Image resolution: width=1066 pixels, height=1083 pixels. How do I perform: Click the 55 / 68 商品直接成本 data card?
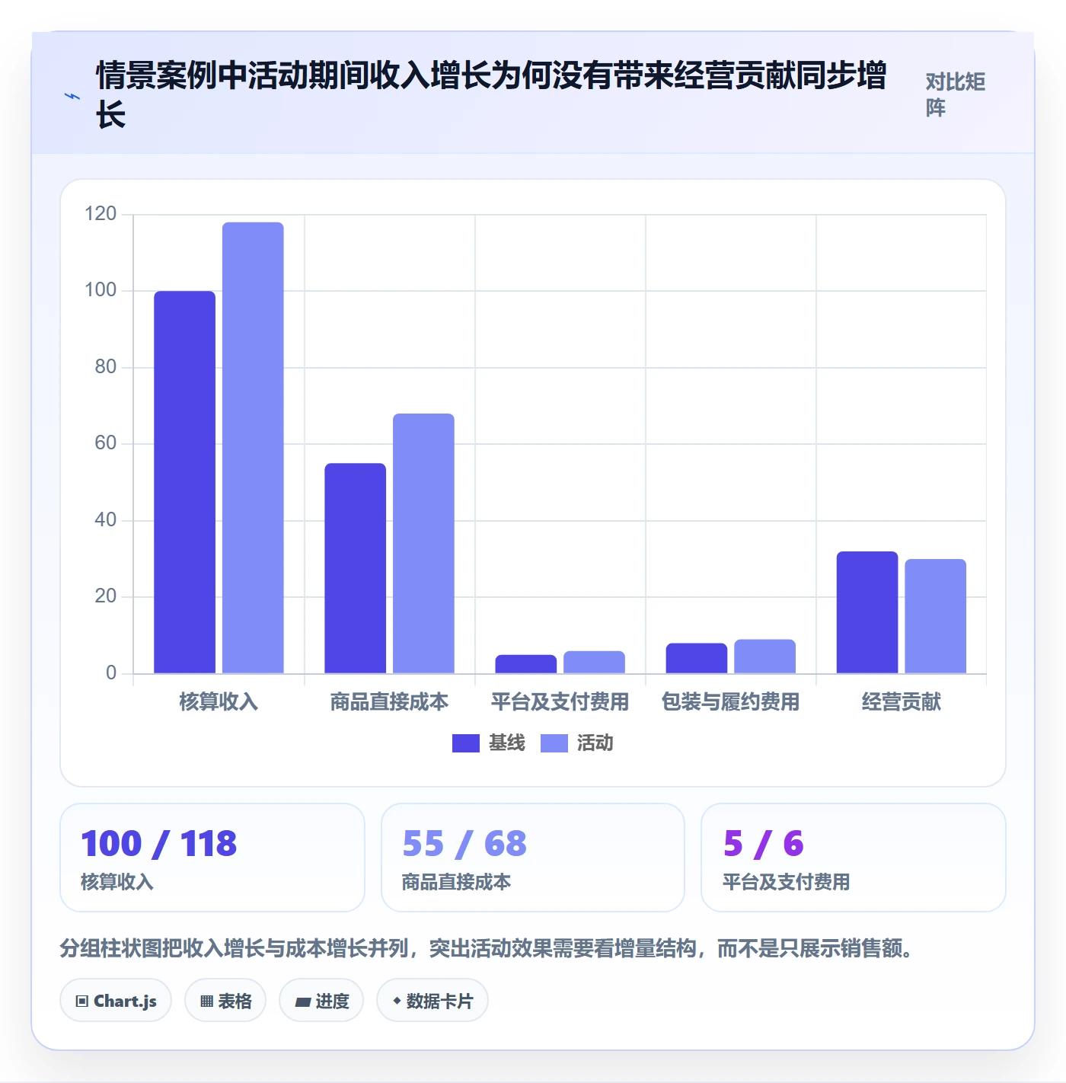click(x=533, y=858)
